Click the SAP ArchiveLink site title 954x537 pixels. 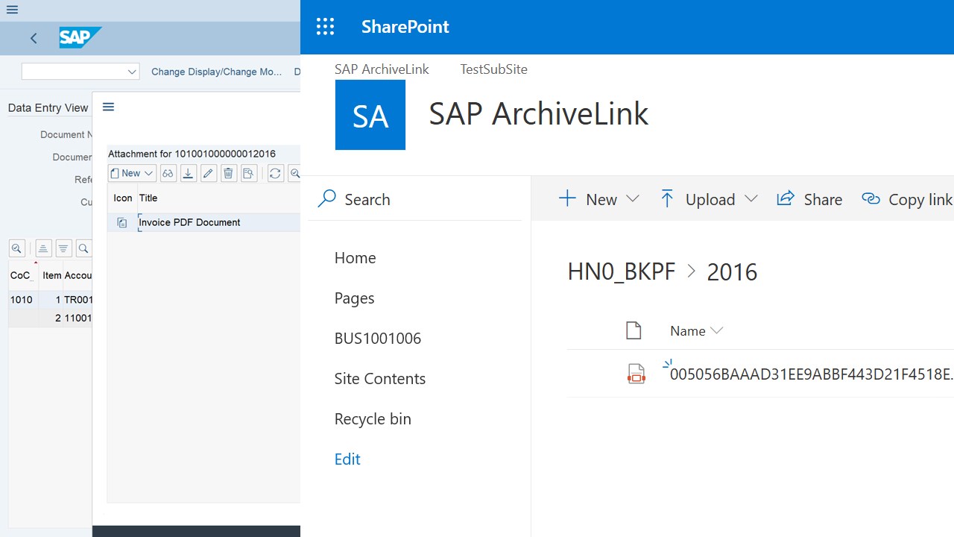point(539,114)
